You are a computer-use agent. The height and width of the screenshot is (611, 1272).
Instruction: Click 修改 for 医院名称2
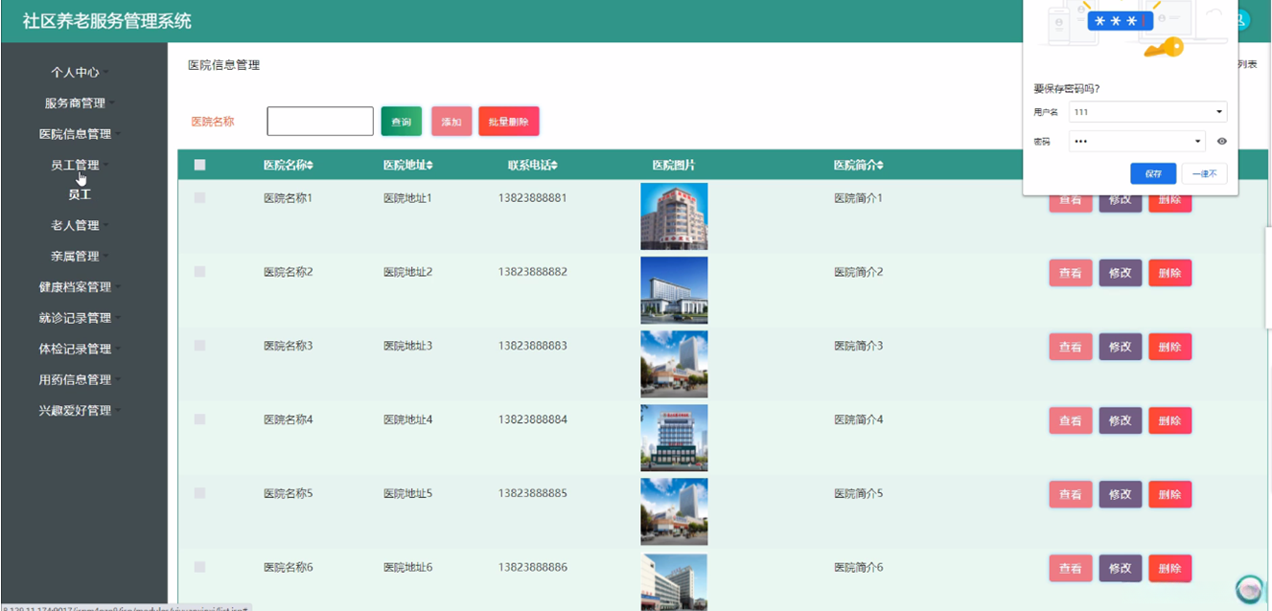point(1120,273)
